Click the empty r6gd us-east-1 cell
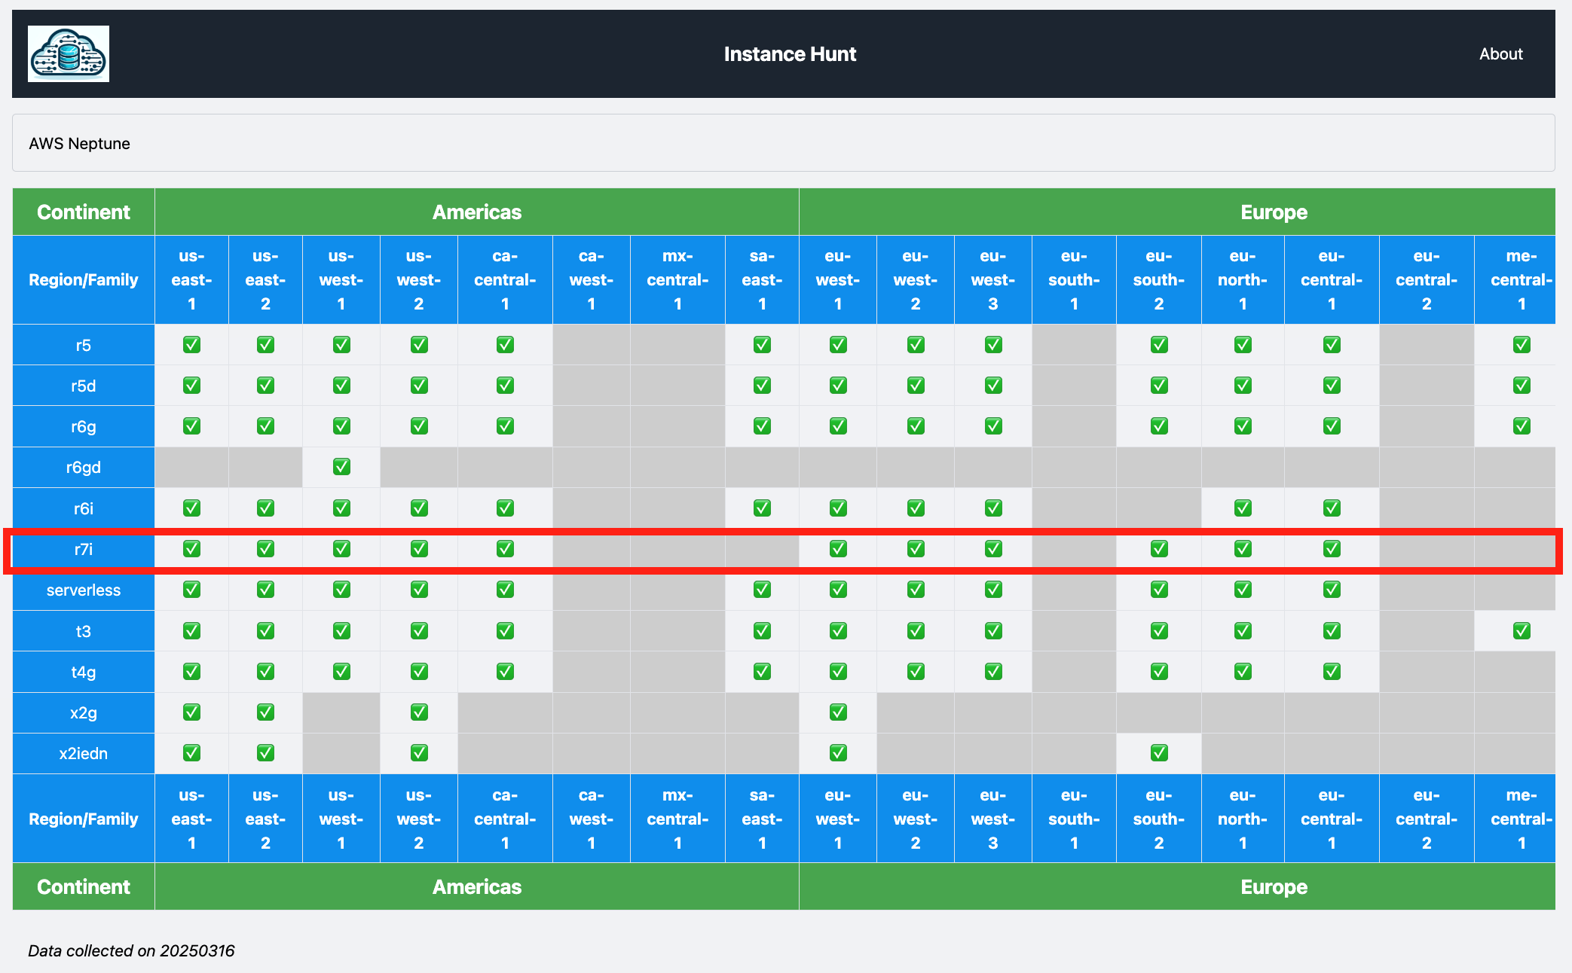 click(191, 467)
